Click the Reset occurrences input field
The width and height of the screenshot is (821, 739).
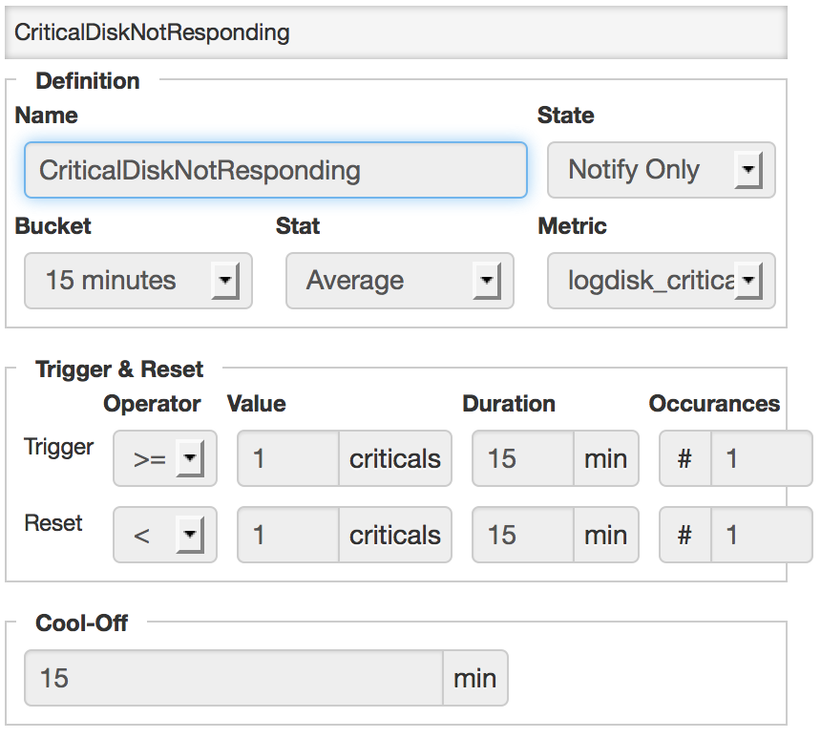[761, 536]
